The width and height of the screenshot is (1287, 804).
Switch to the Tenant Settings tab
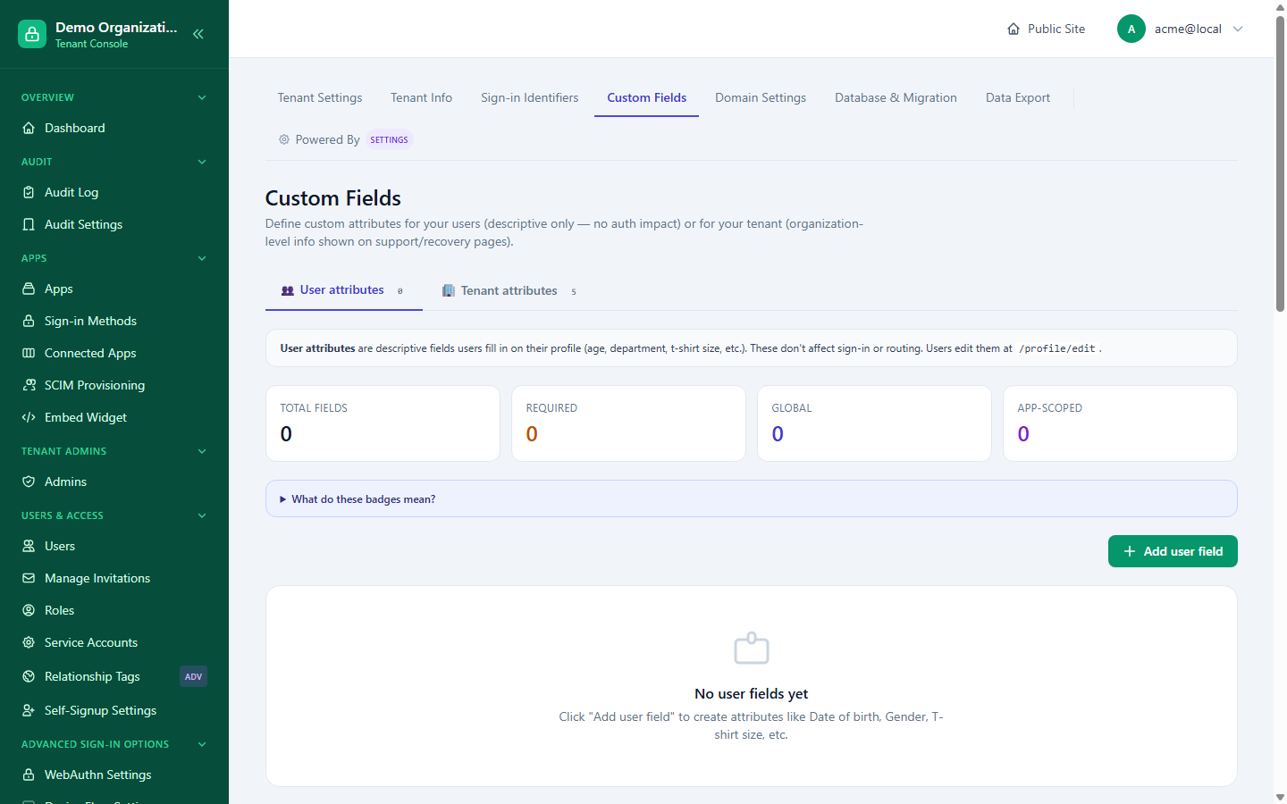[x=320, y=97]
